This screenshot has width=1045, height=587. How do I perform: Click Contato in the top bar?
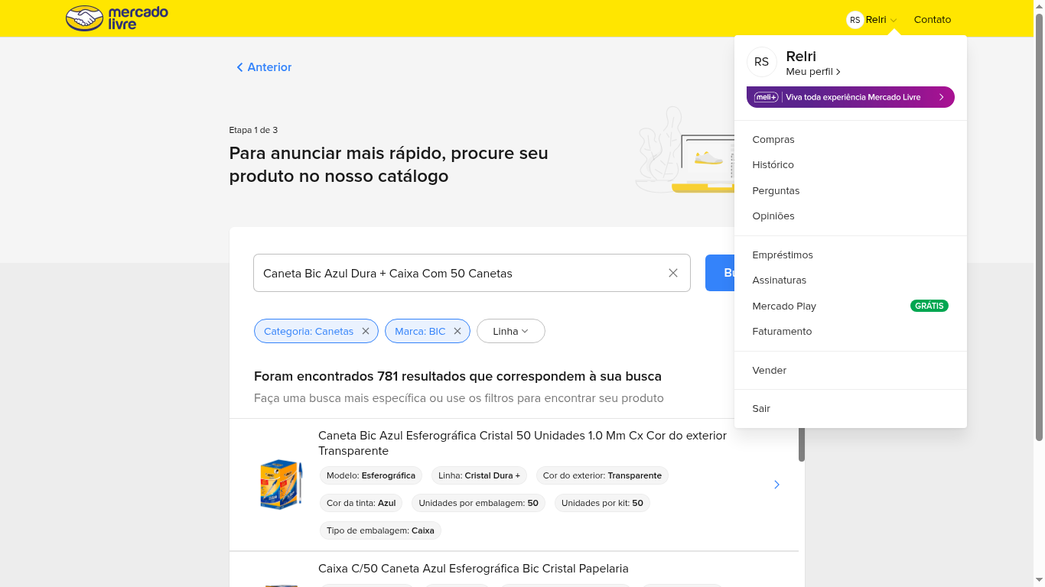(x=933, y=19)
